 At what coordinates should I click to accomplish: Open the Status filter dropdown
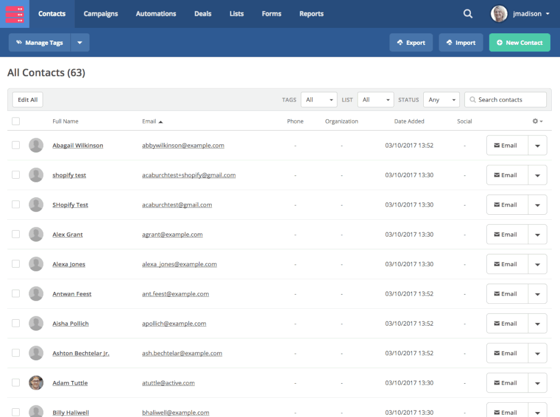[x=441, y=100]
